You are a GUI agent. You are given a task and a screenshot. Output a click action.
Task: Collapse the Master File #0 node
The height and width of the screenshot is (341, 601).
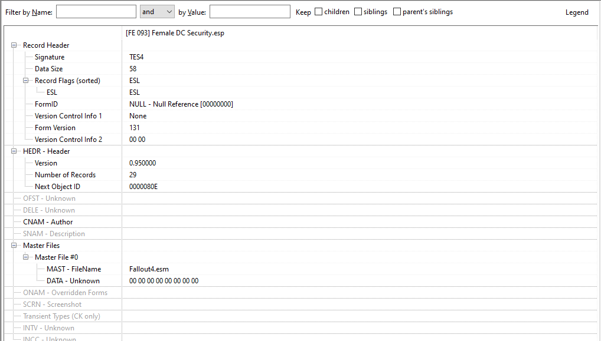(x=26, y=257)
